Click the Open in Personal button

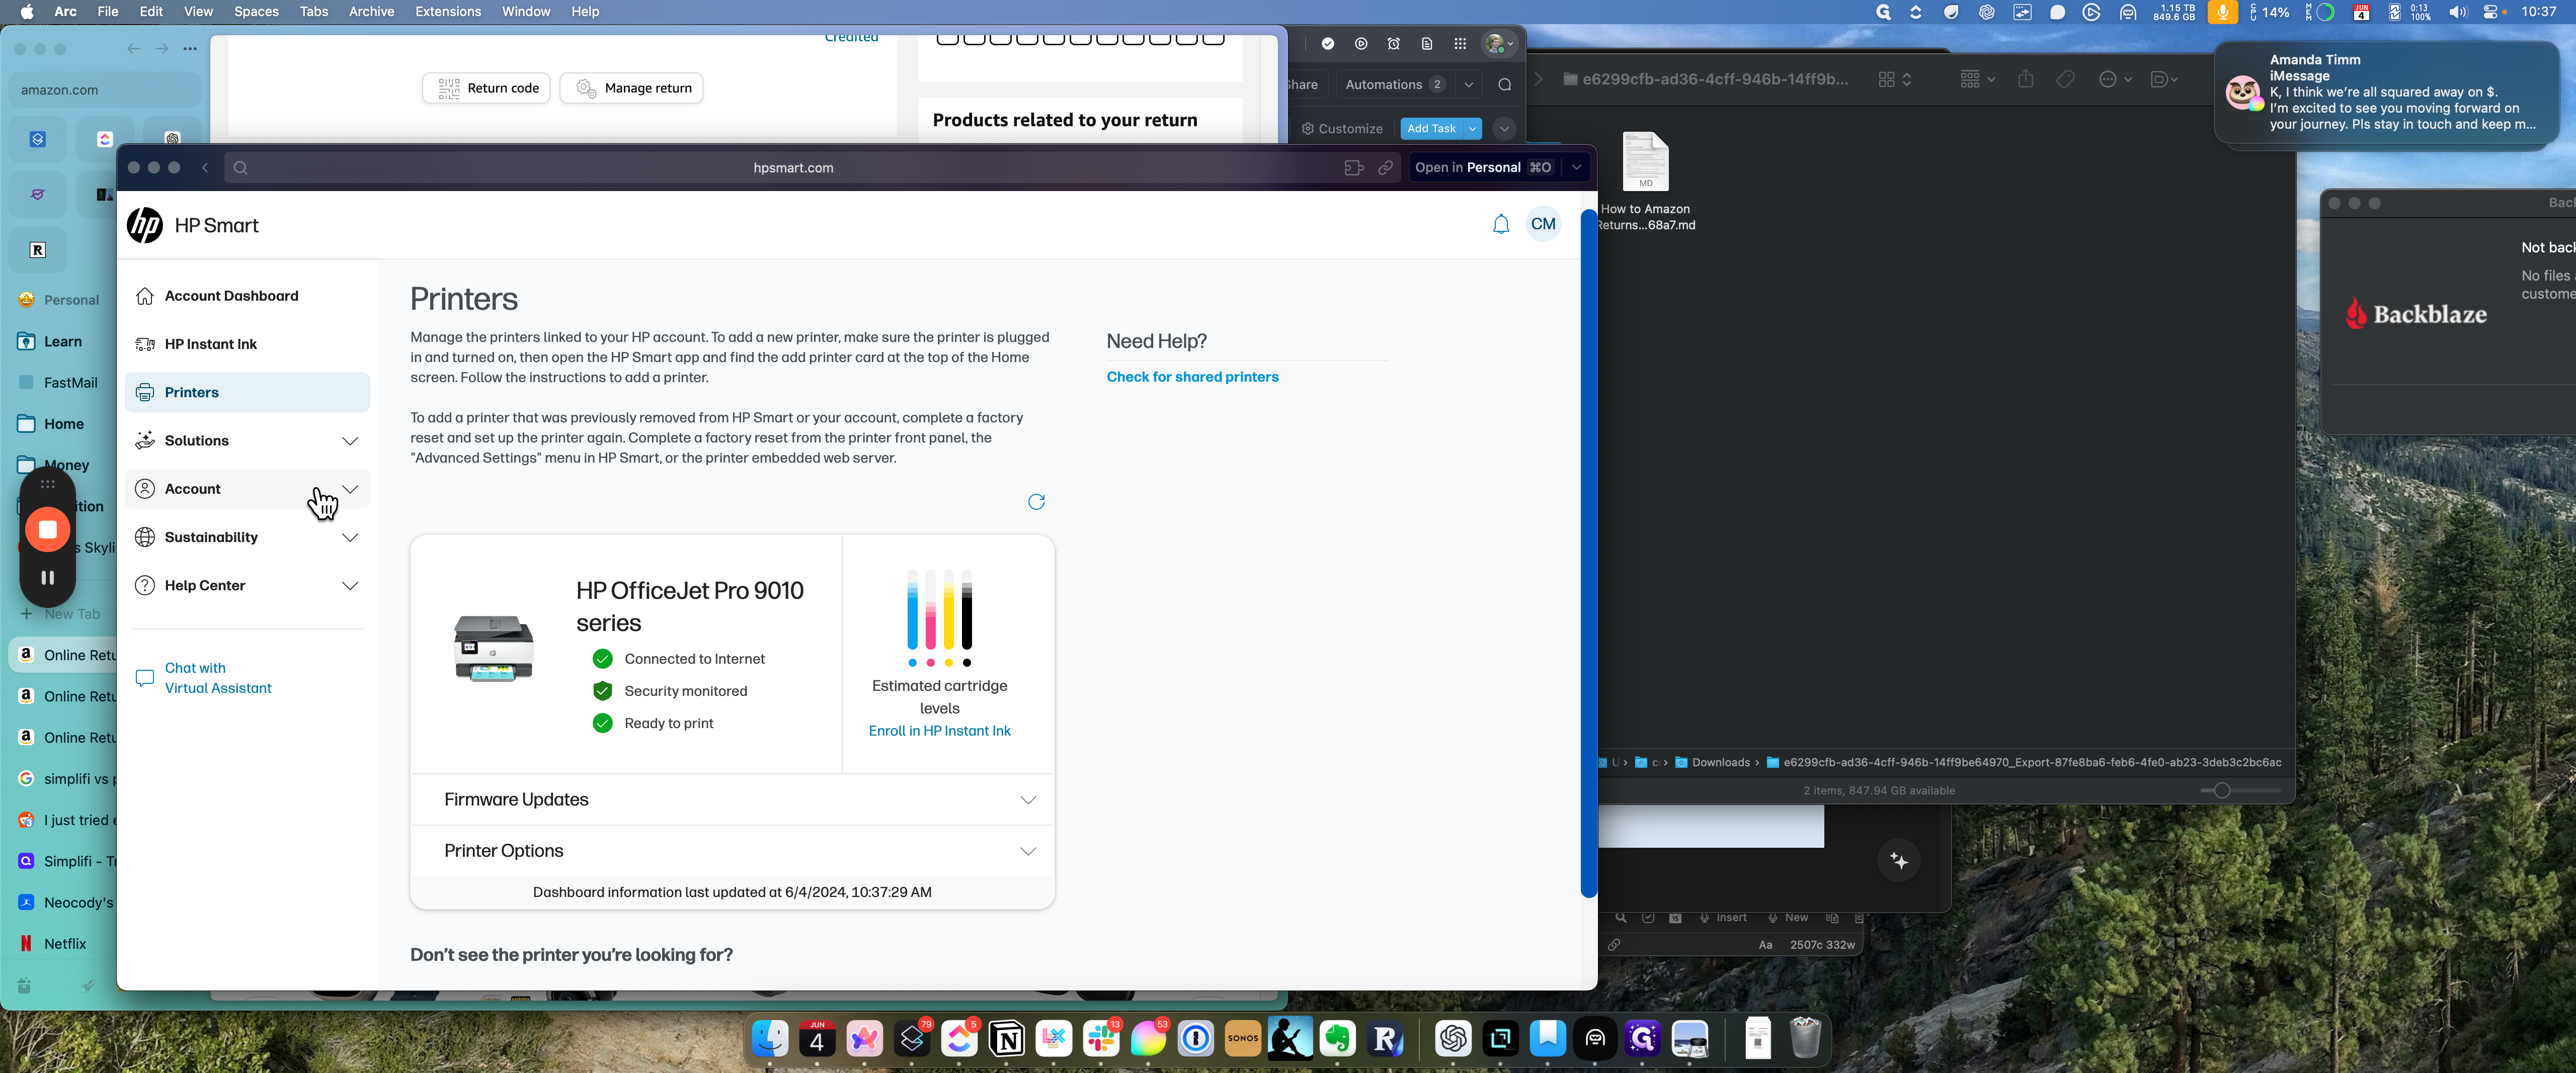pos(1483,168)
